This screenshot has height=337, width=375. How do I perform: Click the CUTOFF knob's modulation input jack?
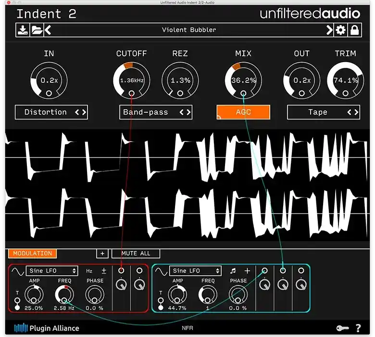tap(132, 93)
